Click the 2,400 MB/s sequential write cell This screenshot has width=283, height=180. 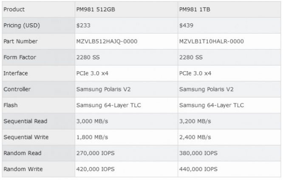pyautogui.click(x=196, y=137)
